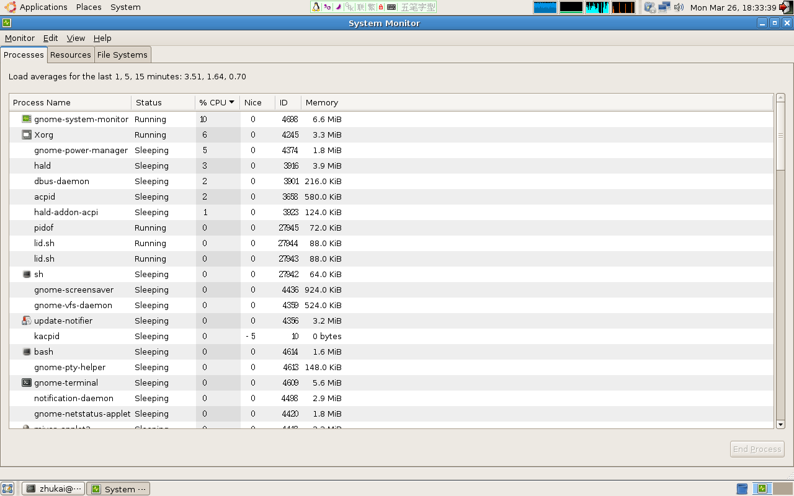Open the System menu in top panel
The image size is (794, 496).
(125, 7)
